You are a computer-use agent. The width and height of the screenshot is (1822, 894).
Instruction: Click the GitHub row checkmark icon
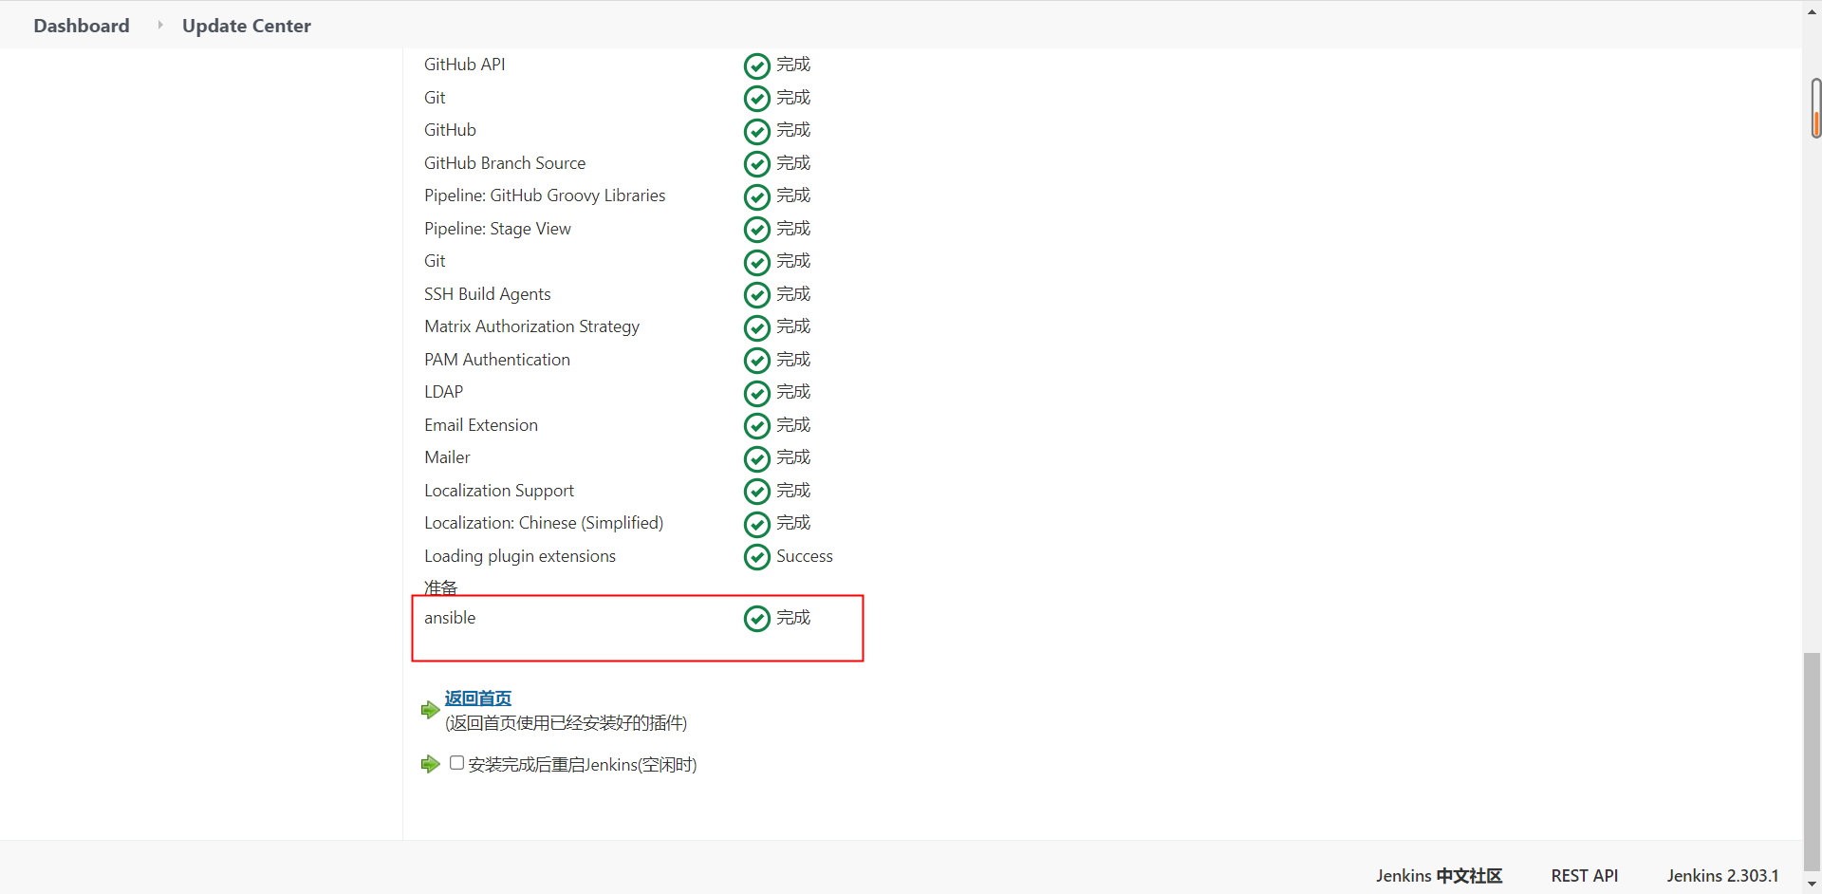point(756,131)
